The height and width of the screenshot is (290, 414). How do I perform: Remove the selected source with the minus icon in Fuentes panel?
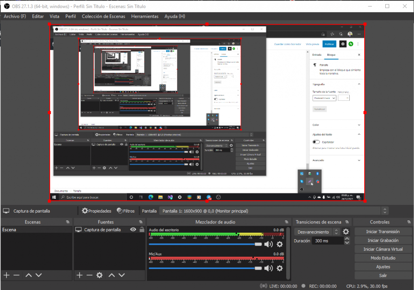[89, 275]
